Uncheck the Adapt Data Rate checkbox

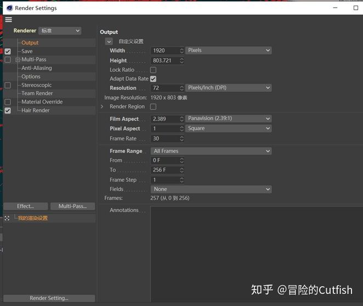[x=153, y=79]
